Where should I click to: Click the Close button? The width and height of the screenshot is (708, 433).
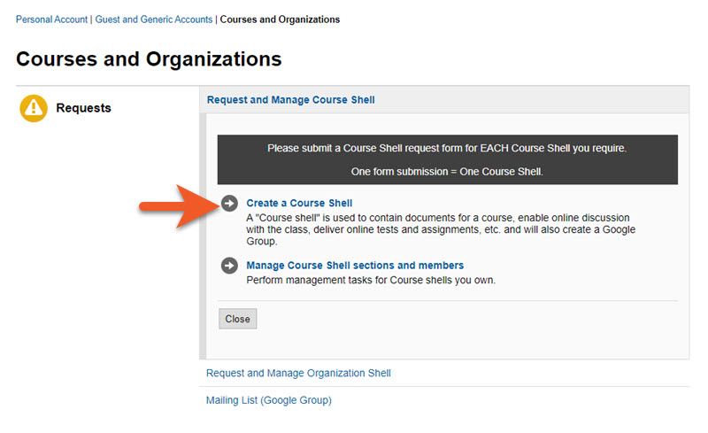pyautogui.click(x=237, y=319)
